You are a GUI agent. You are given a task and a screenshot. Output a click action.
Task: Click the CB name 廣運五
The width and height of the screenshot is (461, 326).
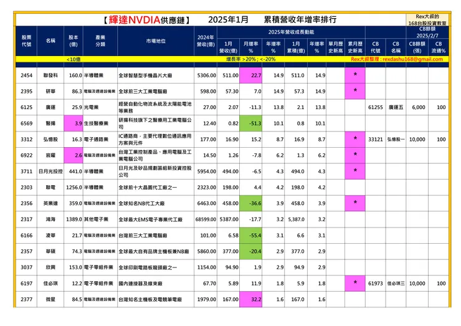tap(396, 107)
